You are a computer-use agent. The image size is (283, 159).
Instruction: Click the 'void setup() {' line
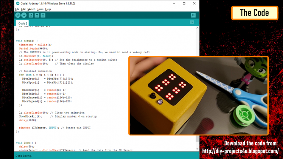[27, 41]
